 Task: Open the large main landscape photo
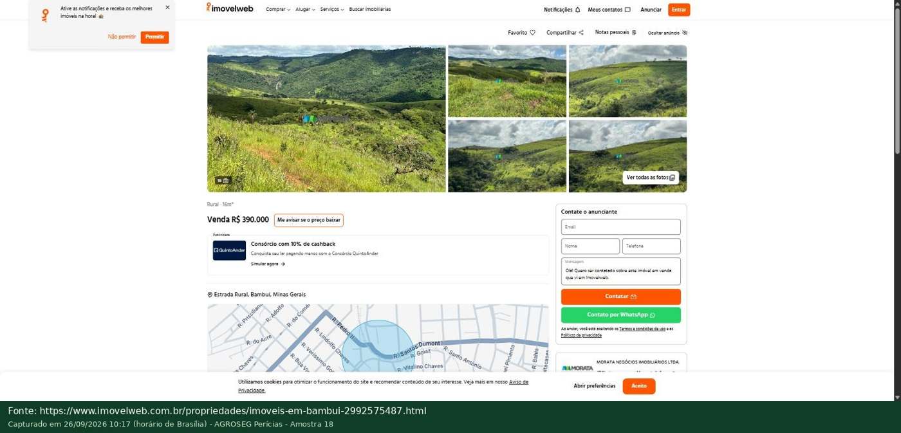point(326,118)
